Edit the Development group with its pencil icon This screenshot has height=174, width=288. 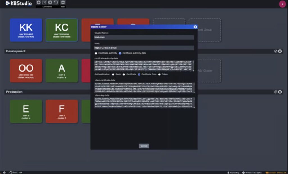point(276,51)
